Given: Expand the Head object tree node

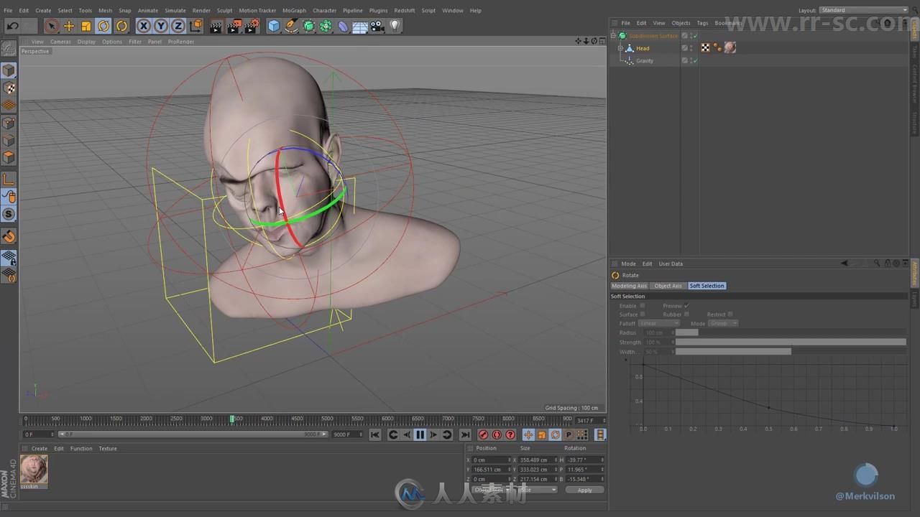Looking at the screenshot, I should pos(620,48).
